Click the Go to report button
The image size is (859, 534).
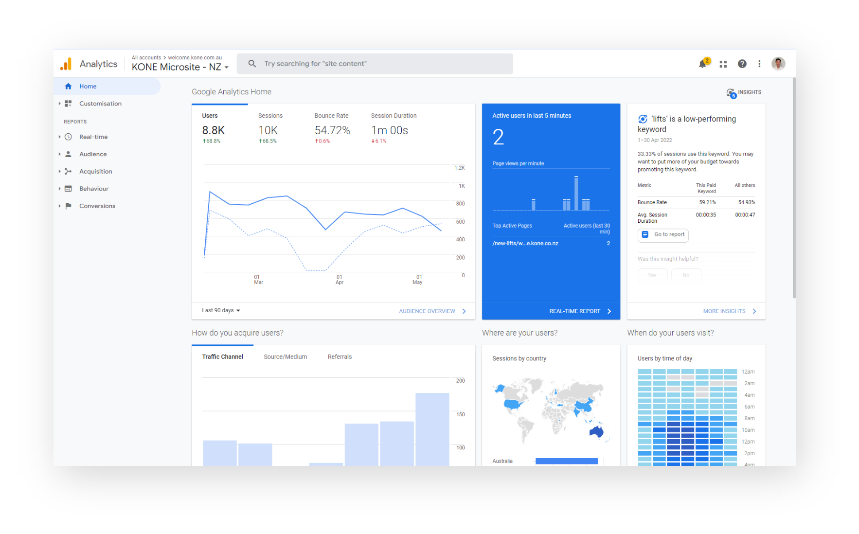coord(663,235)
